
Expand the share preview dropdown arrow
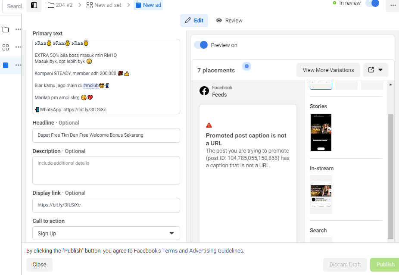tap(380, 70)
